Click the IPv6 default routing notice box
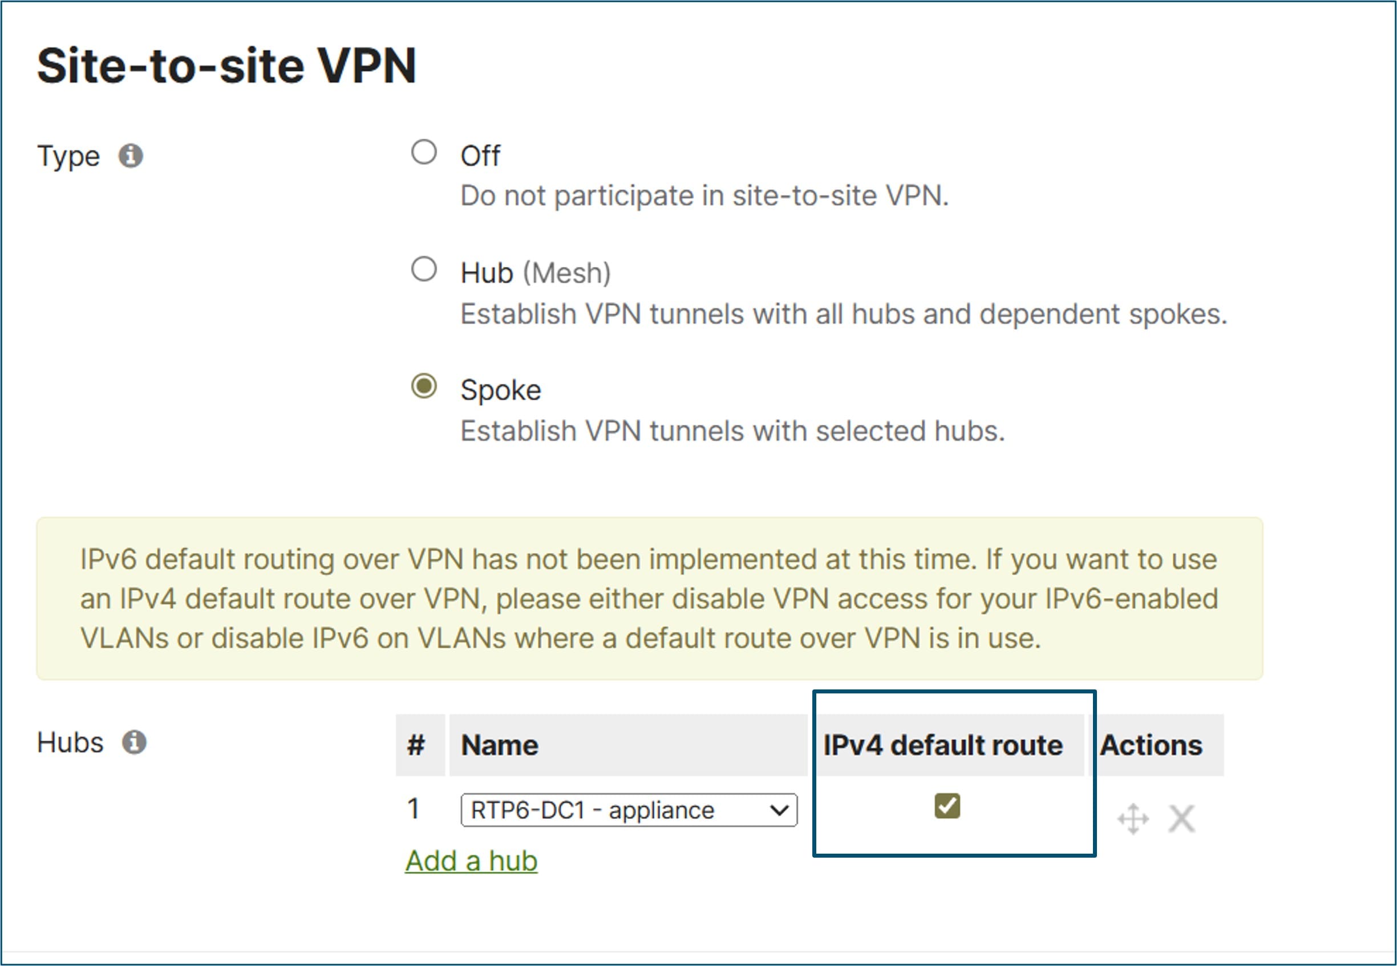1397x966 pixels. tap(649, 598)
